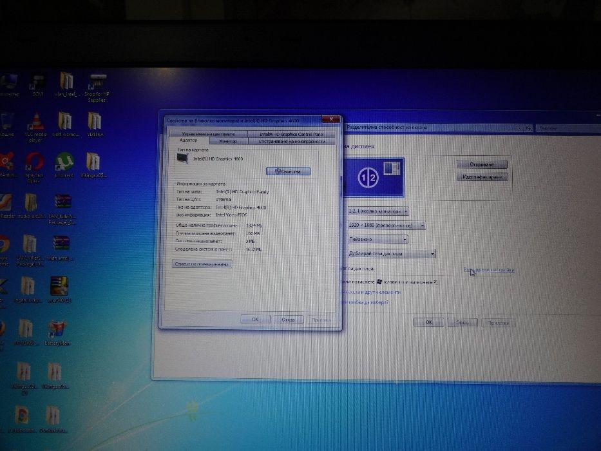The image size is (601, 451).
Task: Launch the Opera browser shortcut
Action: (34, 168)
